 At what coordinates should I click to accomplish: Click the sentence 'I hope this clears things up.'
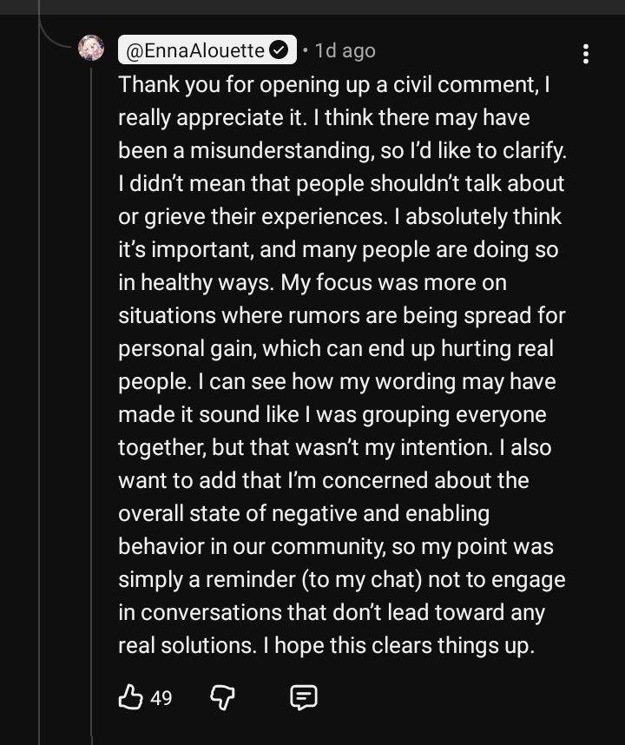click(399, 646)
